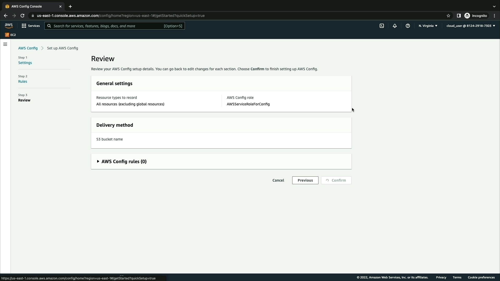Open the cloud_user account dropdown
500x281 pixels.
tap(470, 26)
